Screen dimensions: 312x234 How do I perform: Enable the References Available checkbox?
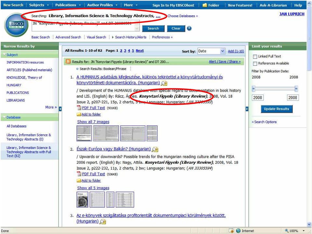pos(255,64)
